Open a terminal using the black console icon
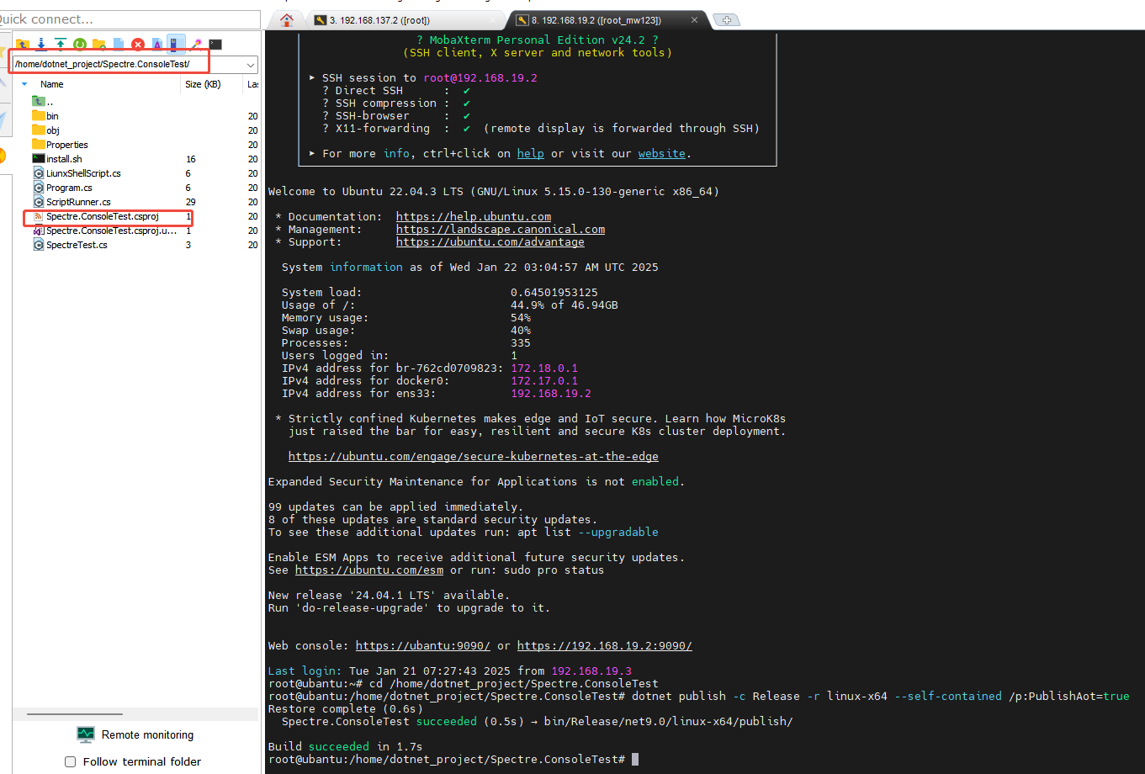This screenshot has width=1145, height=774. tap(215, 45)
